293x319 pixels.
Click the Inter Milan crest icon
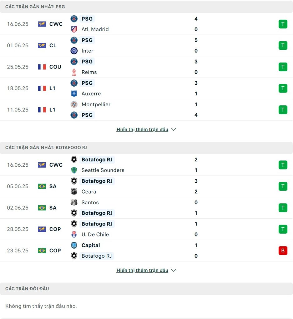74,51
